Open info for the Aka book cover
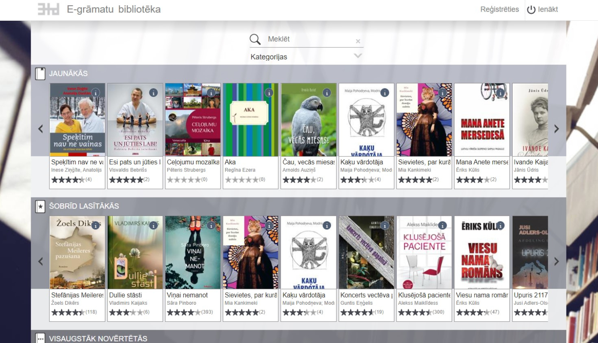The height and width of the screenshot is (343, 598). tap(269, 93)
